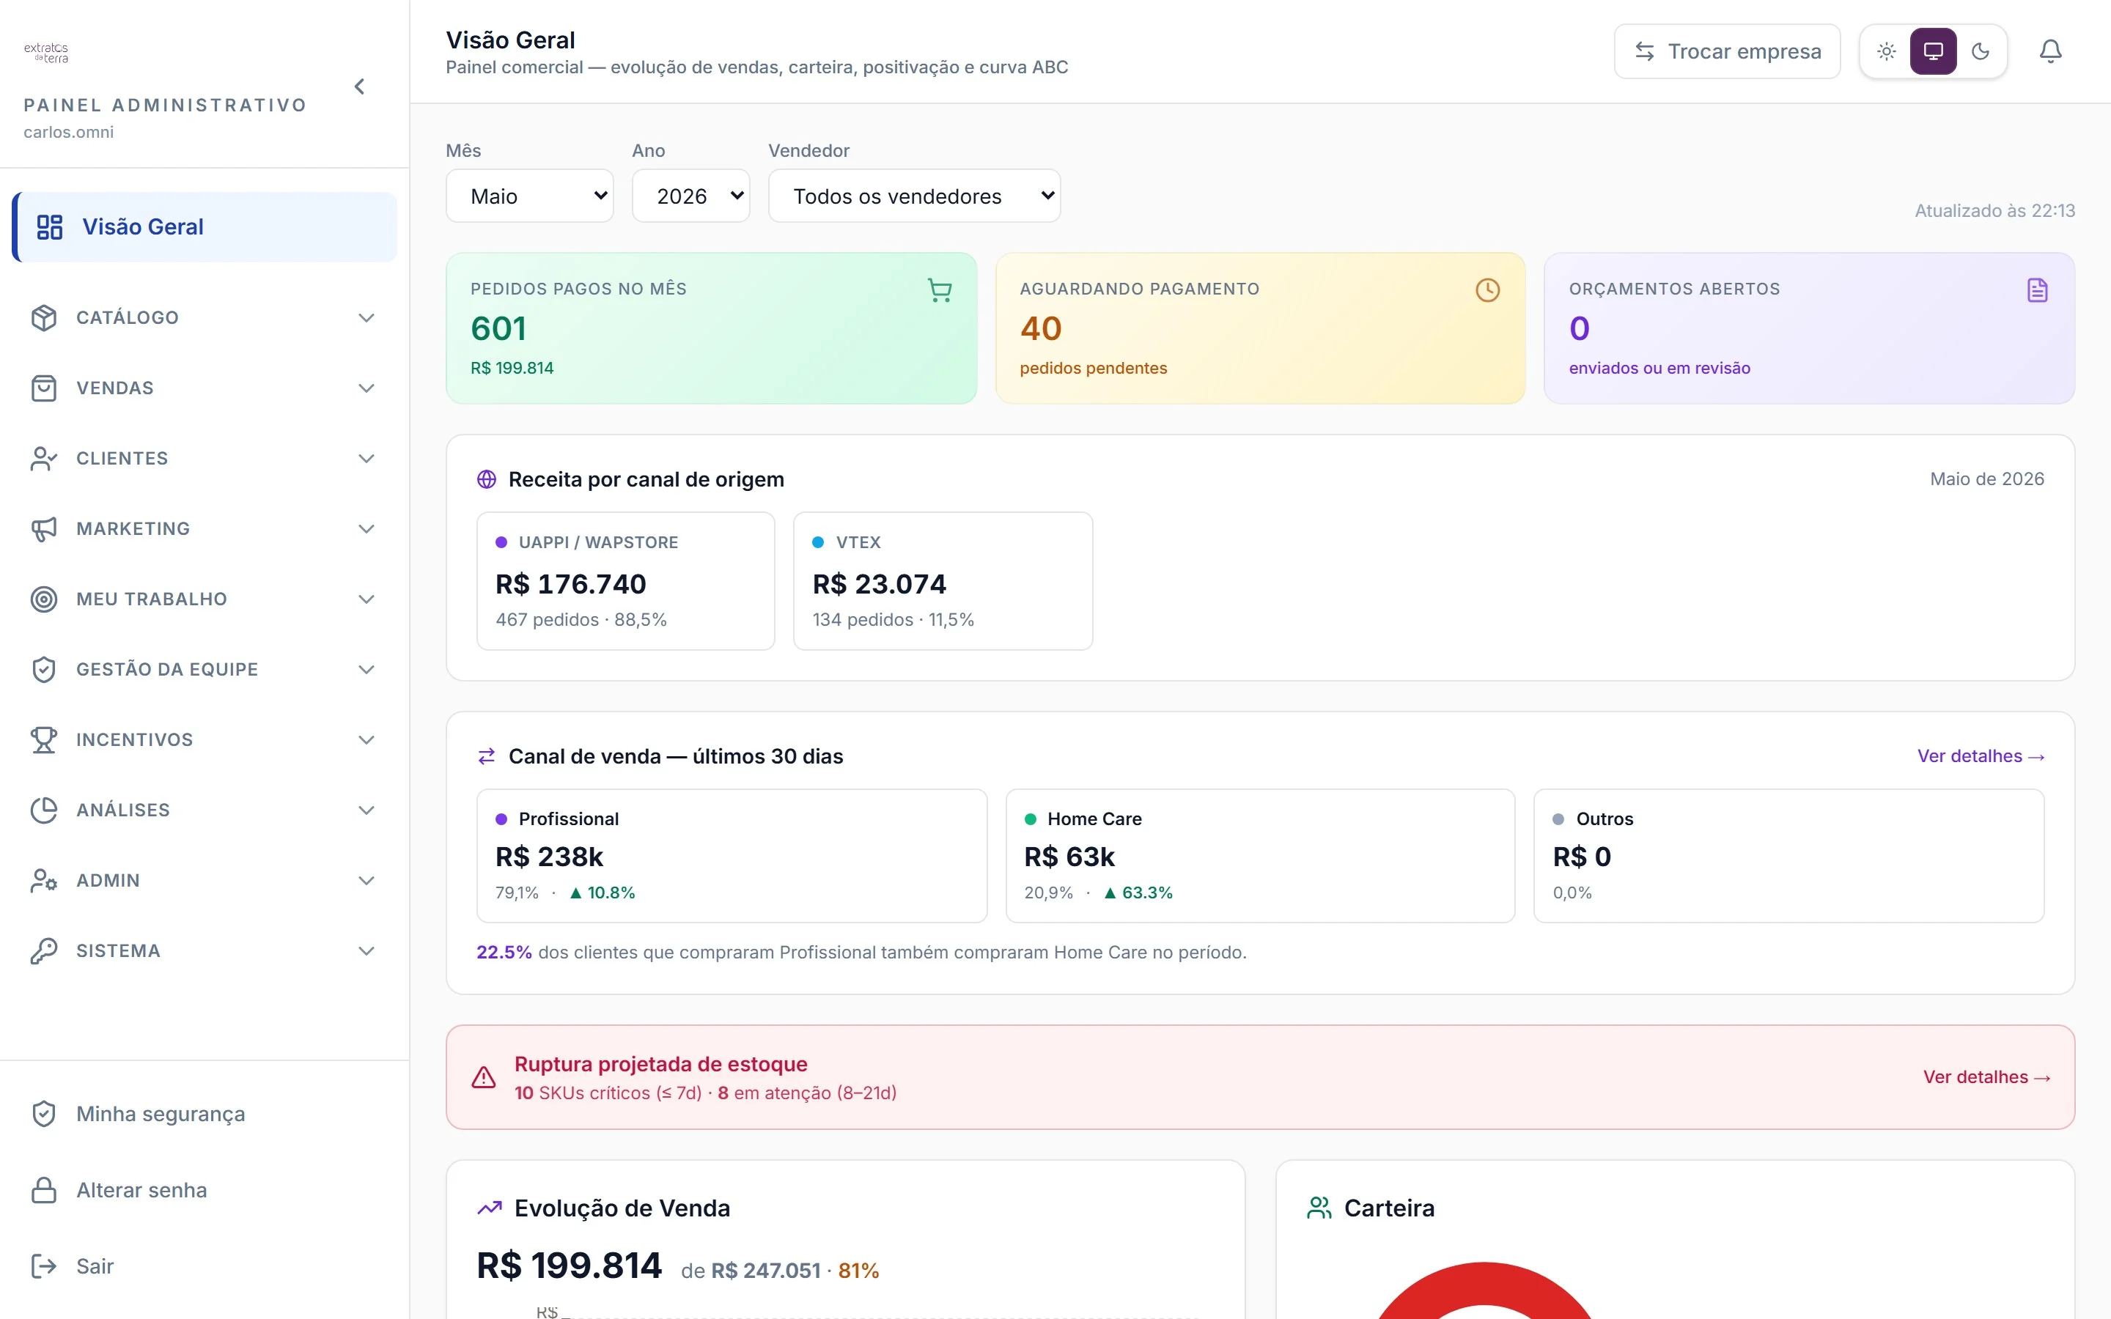2111x1319 pixels.
Task: Click the Clientes user-check icon
Action: point(44,458)
